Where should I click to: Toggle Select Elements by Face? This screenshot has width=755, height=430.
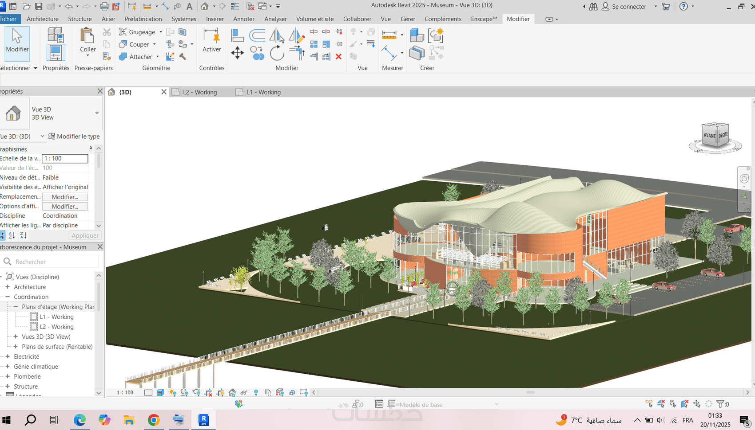click(x=684, y=404)
